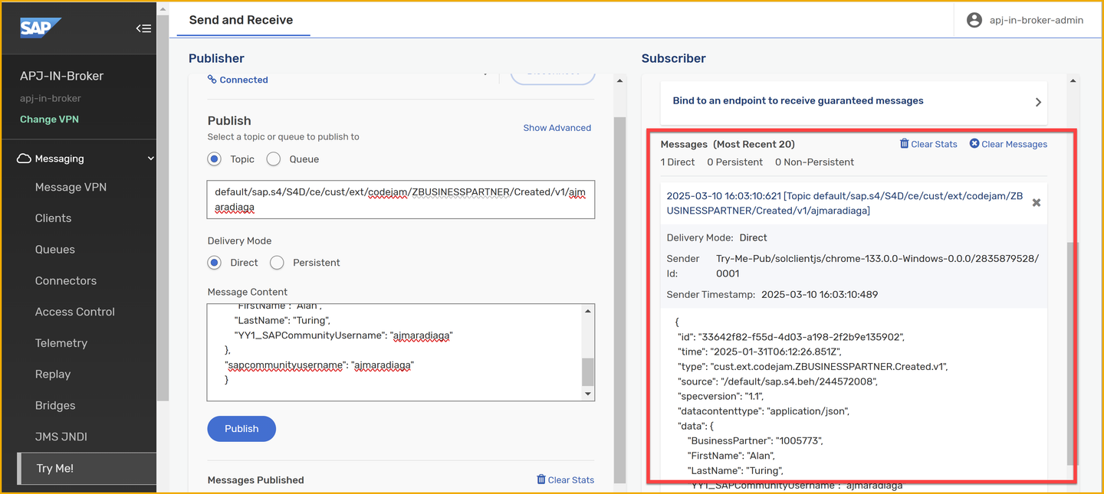1104x494 pixels.
Task: Choose Persistent delivery mode
Action: [x=277, y=263]
